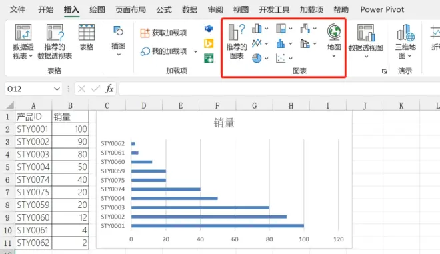
Task: Select cell STY0060 in column A
Action: click(33, 217)
